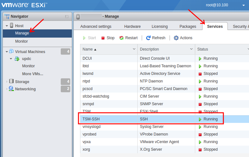This screenshot has width=249, height=157.
Task: Select the Services tab
Action: click(215, 27)
